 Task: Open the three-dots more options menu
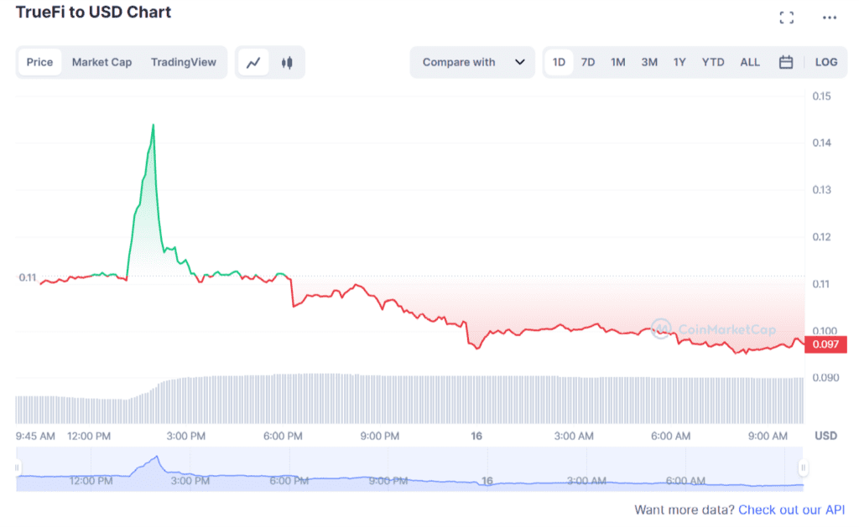click(x=830, y=18)
